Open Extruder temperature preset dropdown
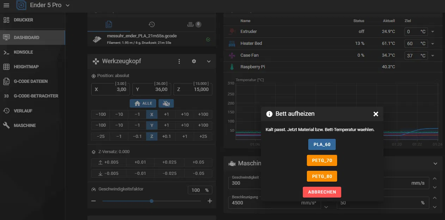 pos(433,32)
